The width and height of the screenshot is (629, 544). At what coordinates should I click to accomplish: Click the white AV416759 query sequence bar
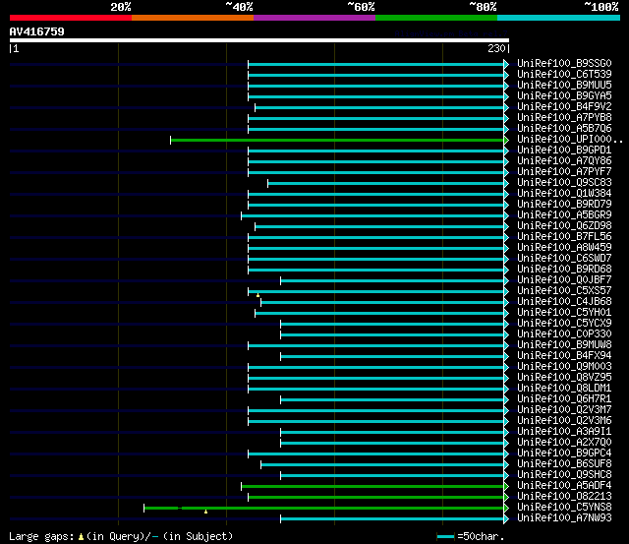coord(259,40)
